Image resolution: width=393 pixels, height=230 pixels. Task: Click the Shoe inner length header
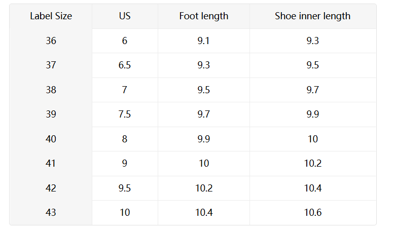click(312, 16)
